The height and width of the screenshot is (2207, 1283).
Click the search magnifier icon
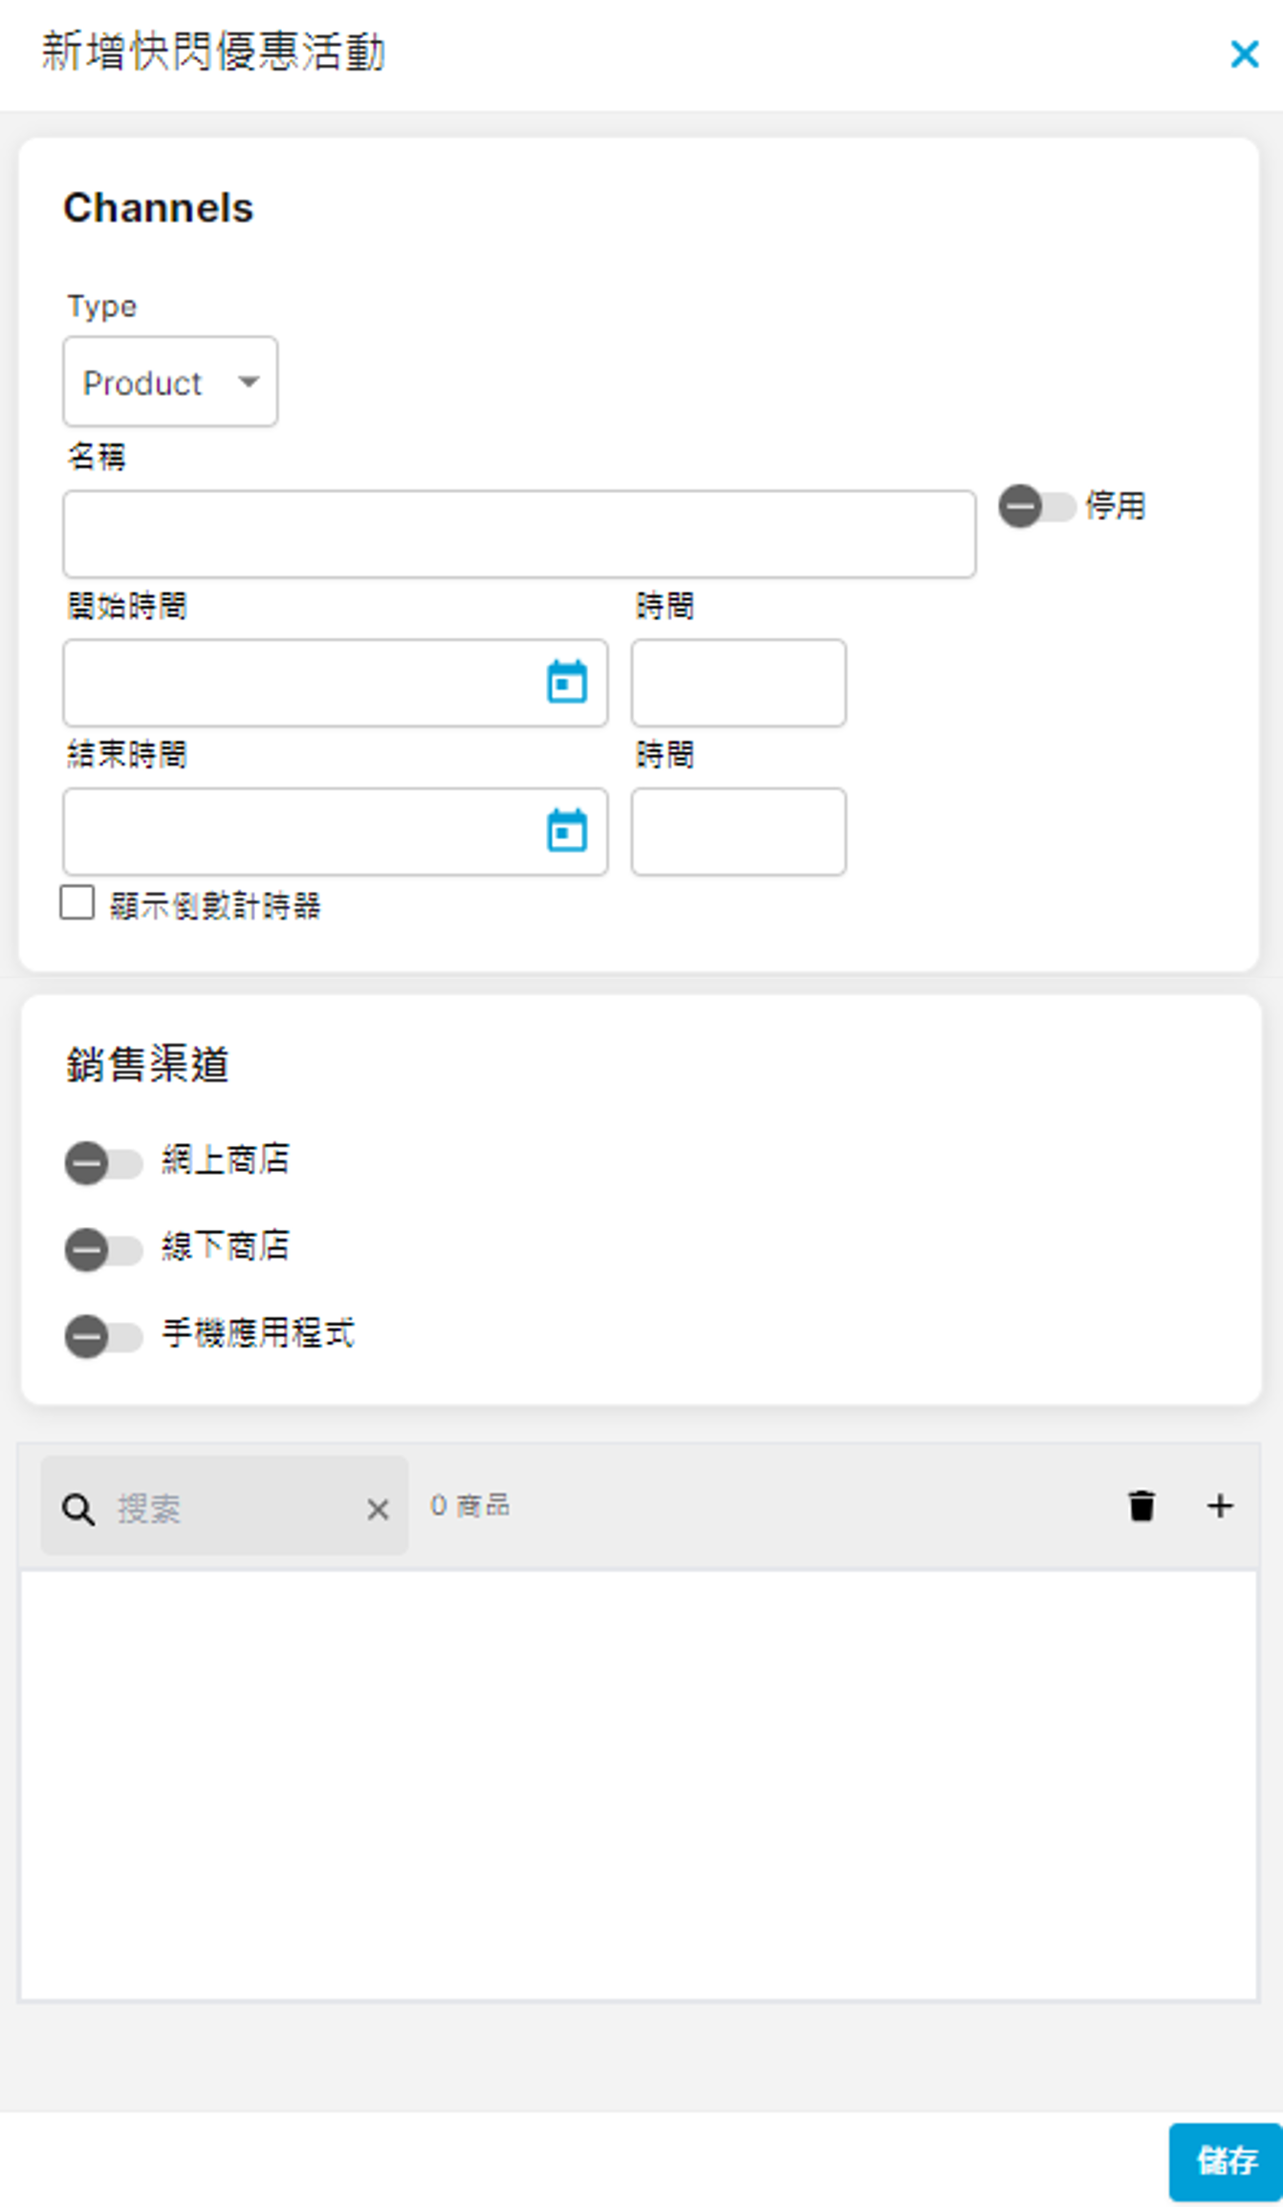(78, 1509)
